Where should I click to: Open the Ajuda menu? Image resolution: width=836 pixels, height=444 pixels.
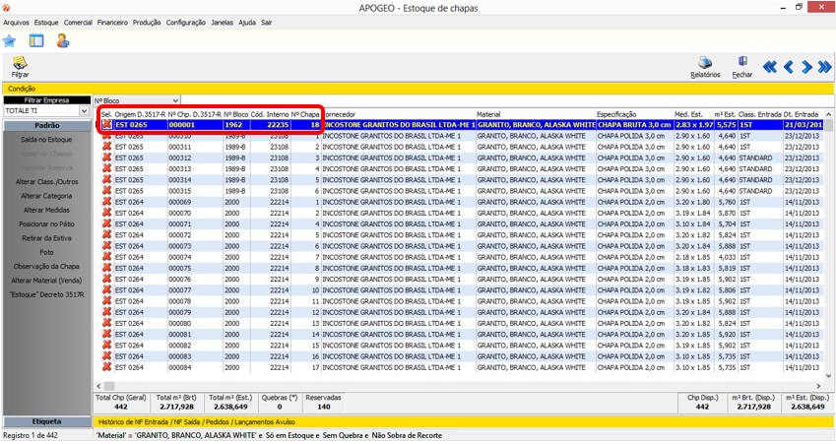pyautogui.click(x=247, y=23)
